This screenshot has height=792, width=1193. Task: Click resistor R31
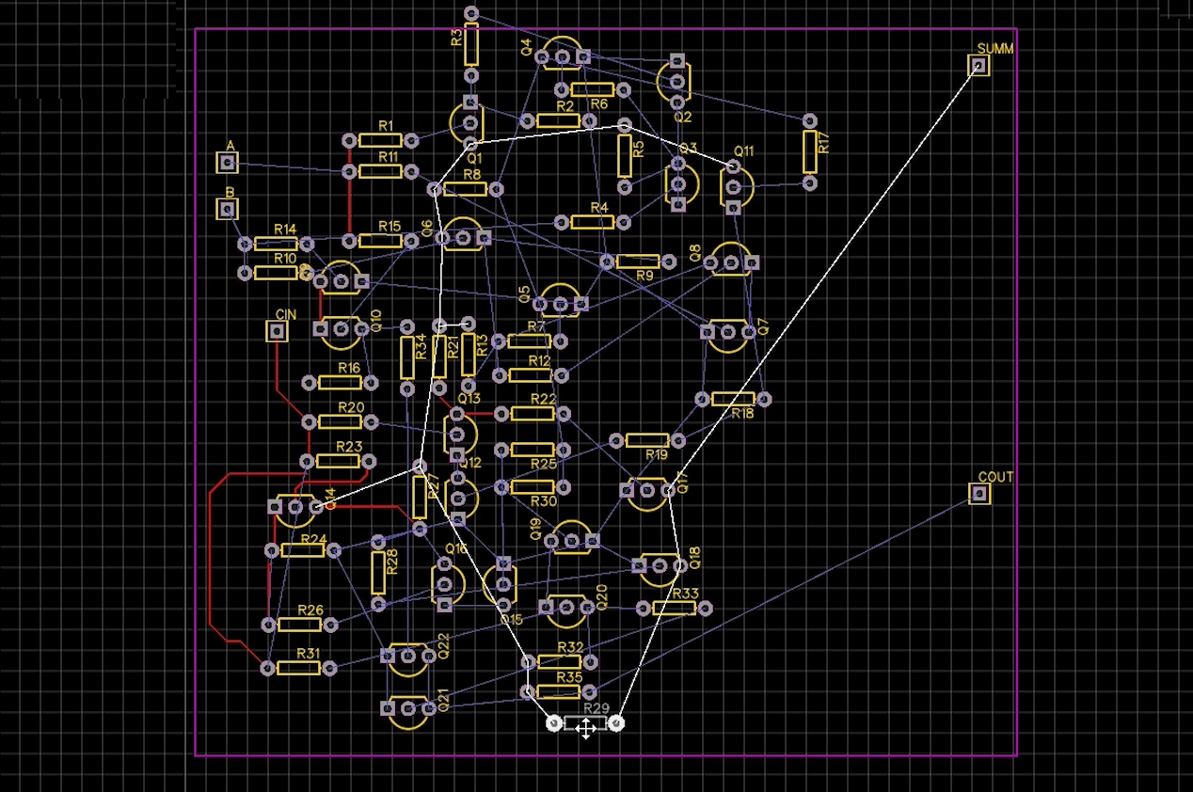(x=299, y=668)
